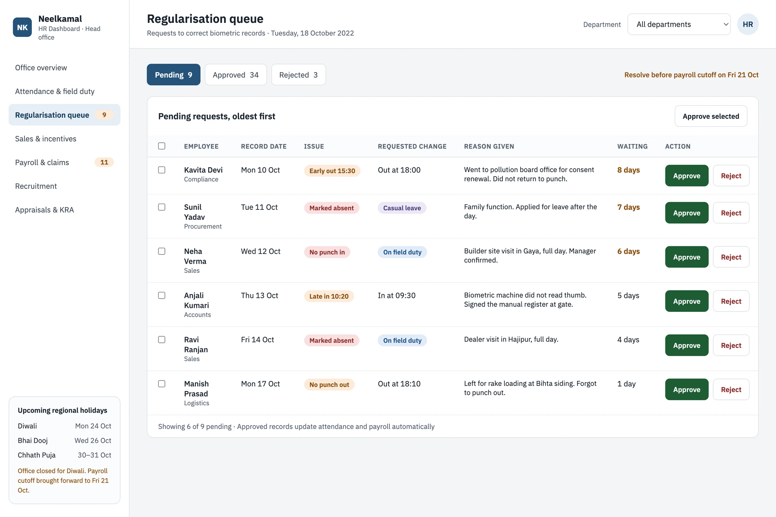This screenshot has width=776, height=517.
Task: Open the Approved 34 tab
Action: click(x=236, y=75)
